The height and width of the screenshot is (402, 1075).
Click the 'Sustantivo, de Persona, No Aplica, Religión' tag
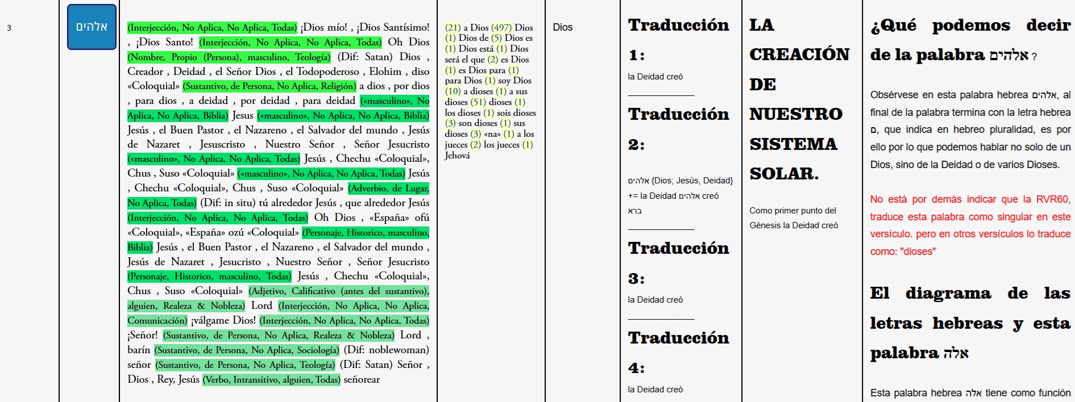269,86
